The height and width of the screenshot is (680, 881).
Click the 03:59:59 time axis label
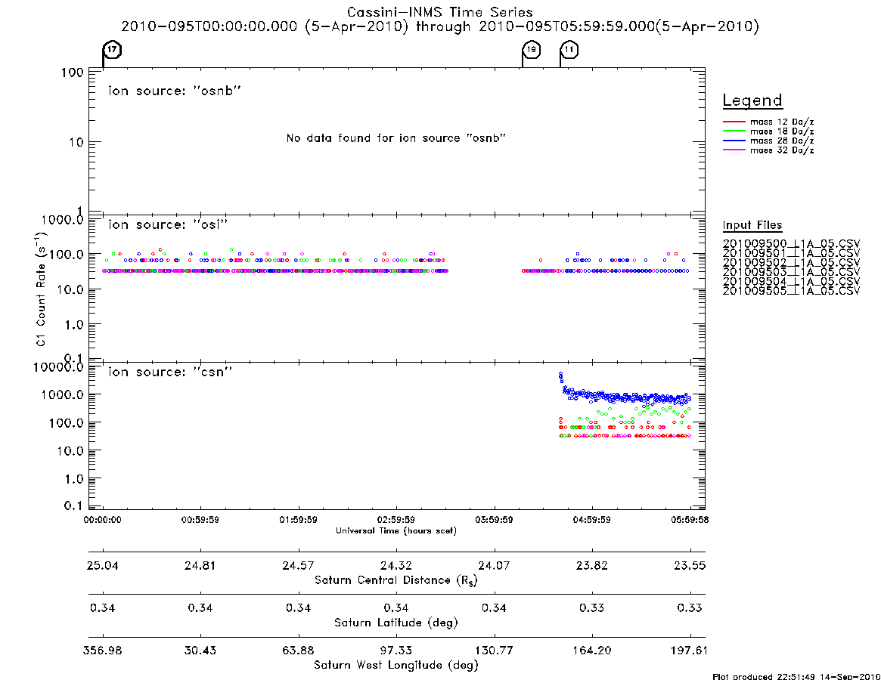tap(494, 520)
